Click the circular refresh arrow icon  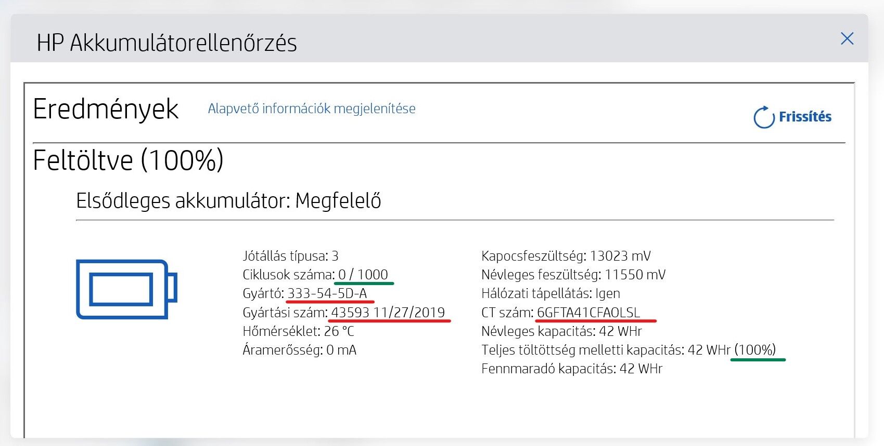point(764,117)
